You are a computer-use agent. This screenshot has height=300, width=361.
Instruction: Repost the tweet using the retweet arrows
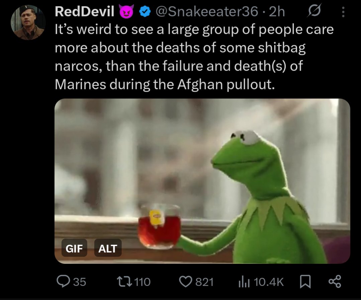click(124, 282)
